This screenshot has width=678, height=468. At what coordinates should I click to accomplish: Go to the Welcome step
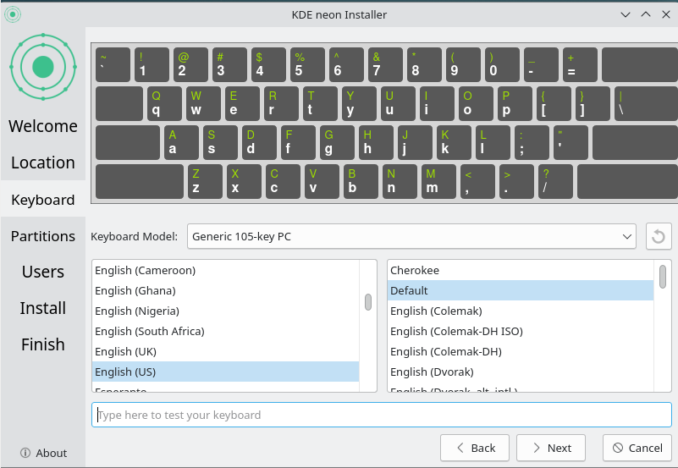click(x=43, y=126)
